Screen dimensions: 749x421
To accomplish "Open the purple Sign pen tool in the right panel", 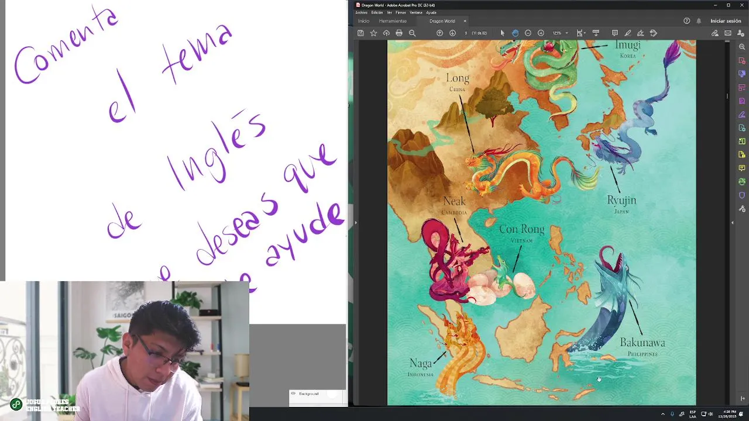I will [742, 115].
